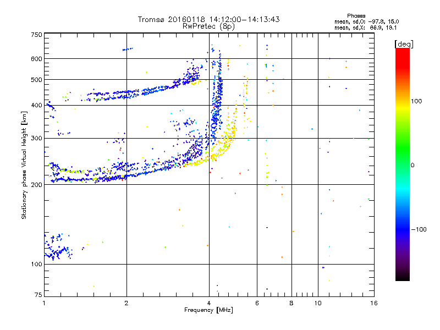Image resolution: width=440 pixels, height=330 pixels.
Task: Click the y-axis tick label '200'
Action: [36, 185]
